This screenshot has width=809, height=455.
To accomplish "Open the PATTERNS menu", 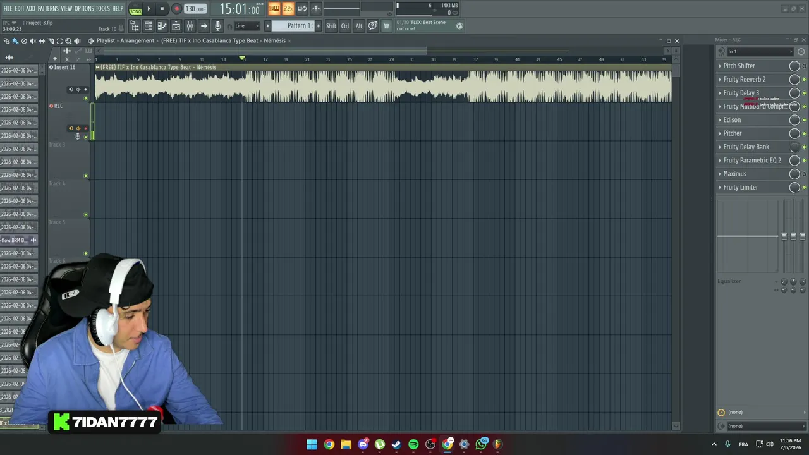I will click(48, 8).
